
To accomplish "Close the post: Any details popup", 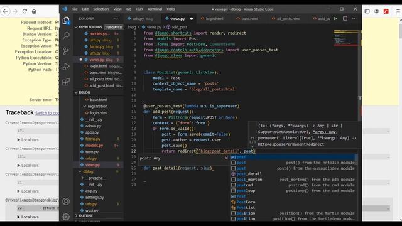I will (226, 158).
